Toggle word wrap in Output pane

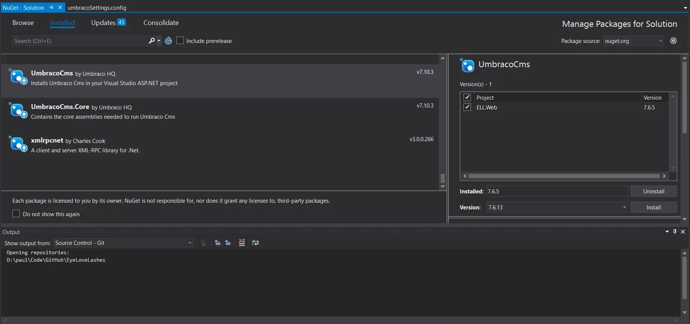point(255,243)
